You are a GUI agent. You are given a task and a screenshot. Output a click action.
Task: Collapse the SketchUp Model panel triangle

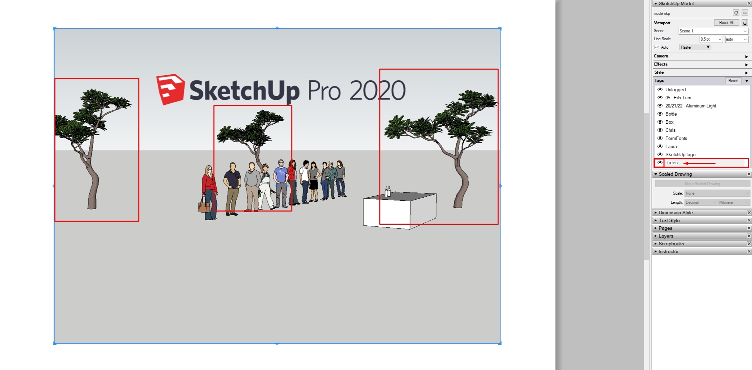pyautogui.click(x=656, y=3)
